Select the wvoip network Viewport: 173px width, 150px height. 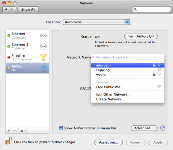128,74
